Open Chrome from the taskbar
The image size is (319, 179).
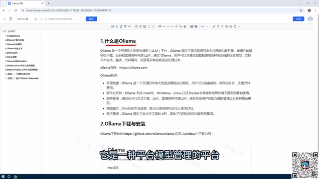pos(15,177)
